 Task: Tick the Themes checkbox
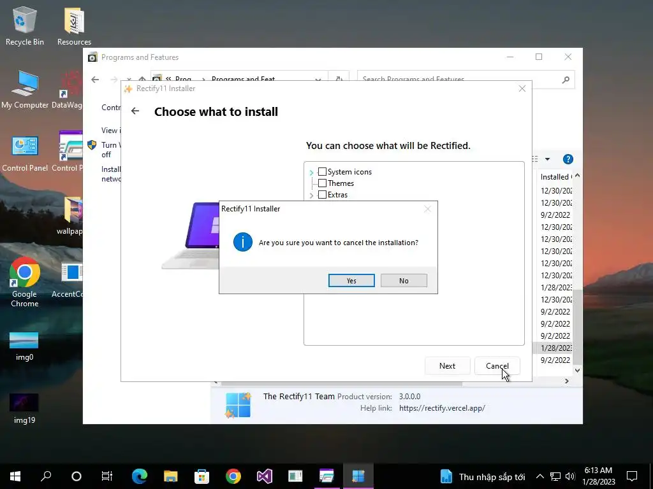[322, 183]
